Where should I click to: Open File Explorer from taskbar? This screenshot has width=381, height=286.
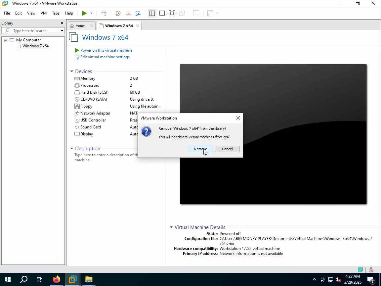coord(89,279)
